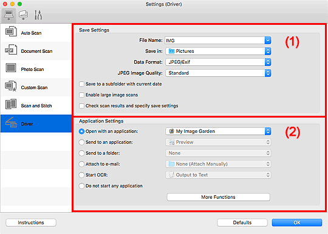Select the Start OCR radio button
The height and width of the screenshot is (234, 328).
pos(81,175)
